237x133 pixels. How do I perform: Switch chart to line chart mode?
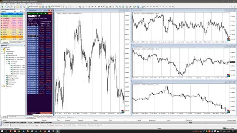point(113,7)
